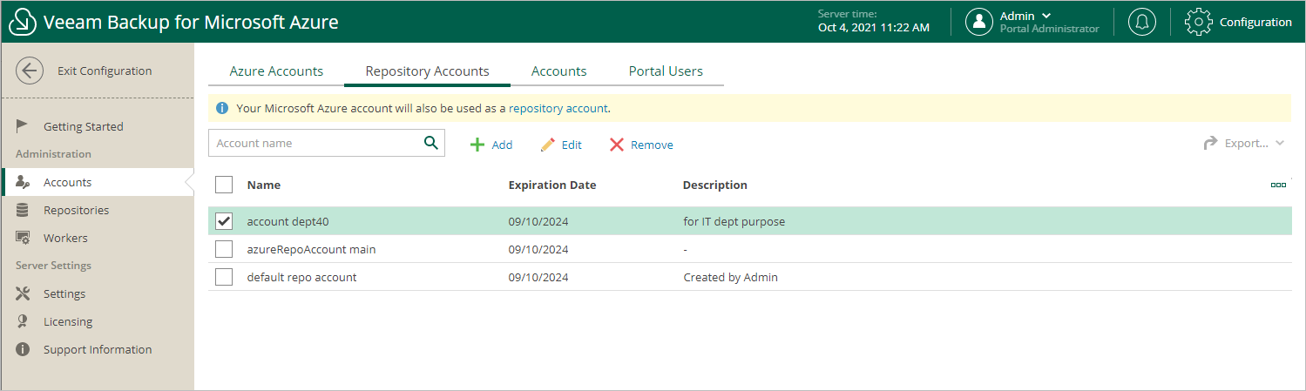1306x391 pixels.
Task: Click the Settings wrench icon
Action: coord(23,293)
